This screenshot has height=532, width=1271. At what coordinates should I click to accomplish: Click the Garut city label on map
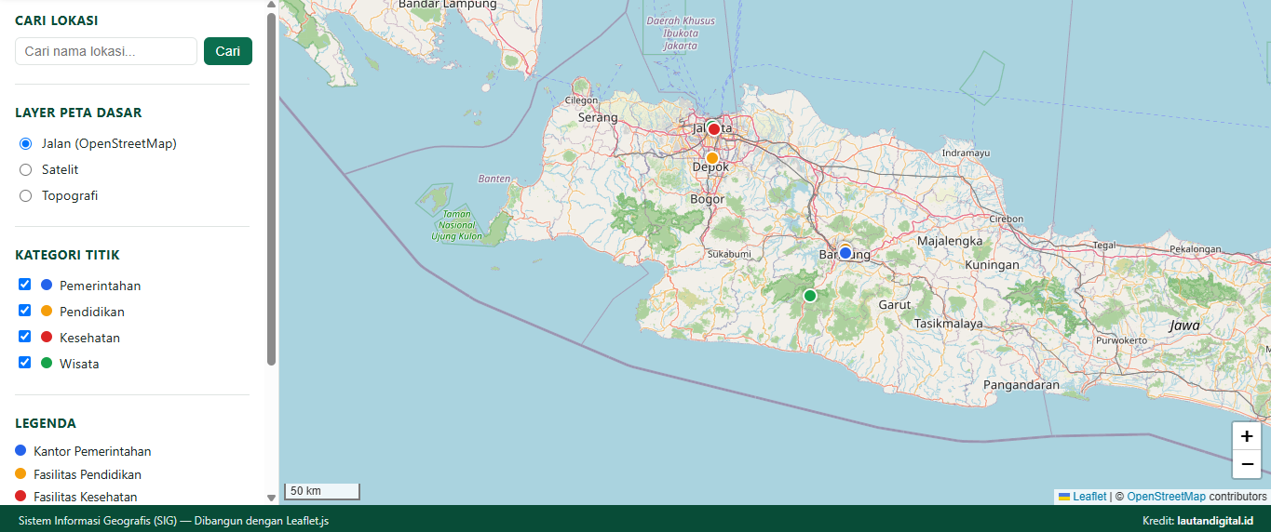click(895, 304)
